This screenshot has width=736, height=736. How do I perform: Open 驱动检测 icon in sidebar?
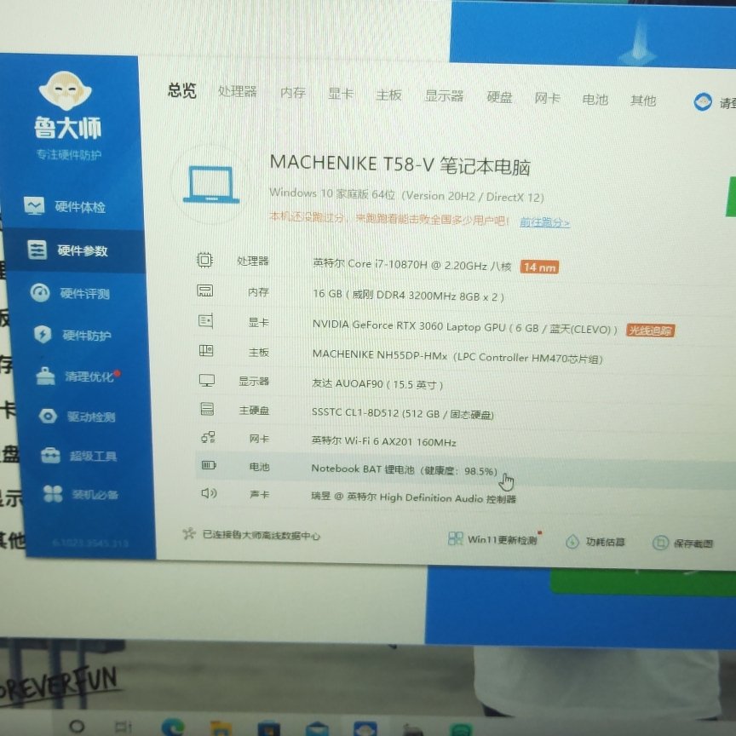pyautogui.click(x=48, y=416)
